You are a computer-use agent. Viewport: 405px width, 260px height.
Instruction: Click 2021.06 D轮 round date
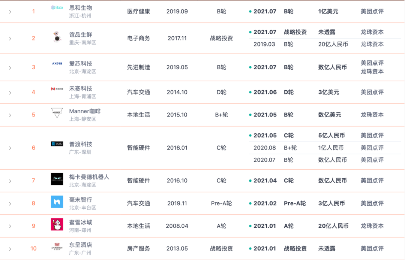265,92
